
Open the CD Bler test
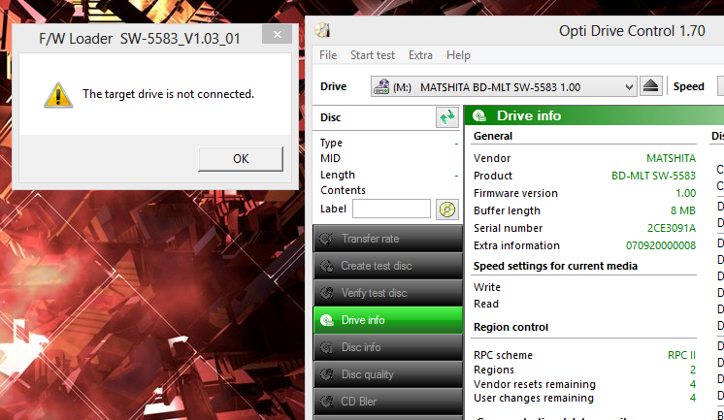point(388,402)
